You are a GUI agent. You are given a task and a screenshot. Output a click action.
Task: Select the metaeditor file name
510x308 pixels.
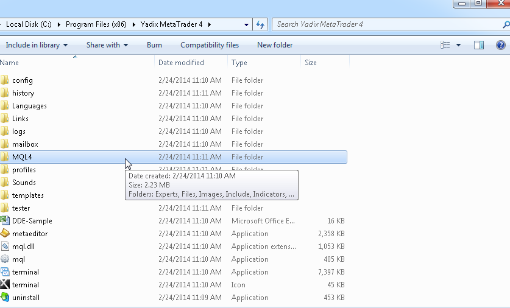(30, 234)
